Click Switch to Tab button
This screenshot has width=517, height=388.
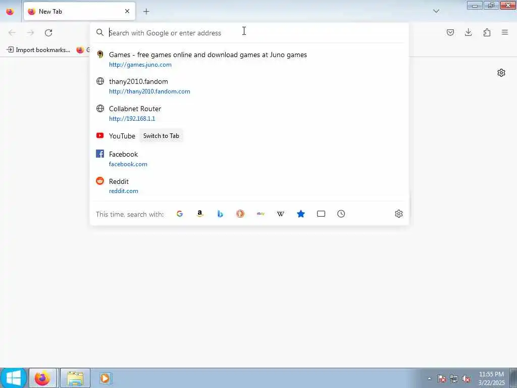[x=161, y=135]
